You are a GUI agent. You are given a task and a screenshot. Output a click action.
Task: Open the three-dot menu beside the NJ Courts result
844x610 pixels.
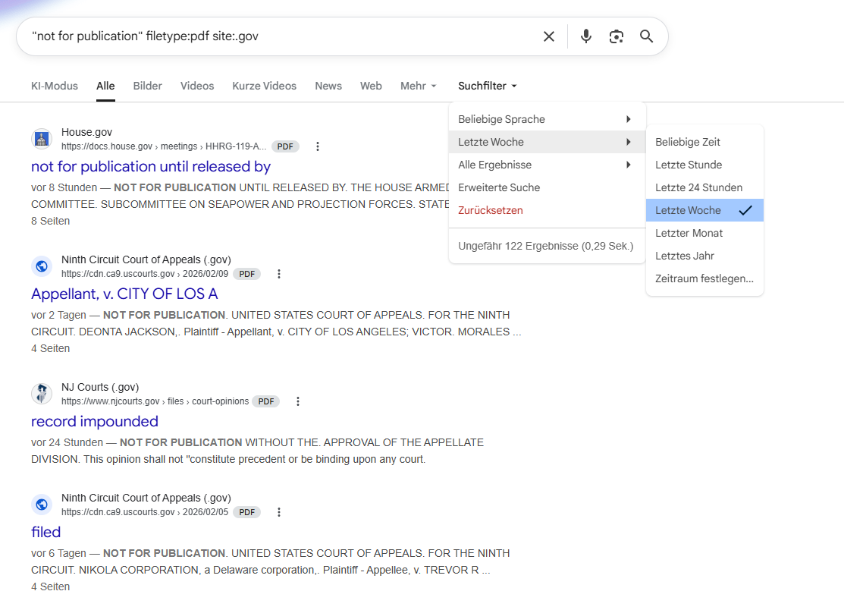(x=297, y=401)
